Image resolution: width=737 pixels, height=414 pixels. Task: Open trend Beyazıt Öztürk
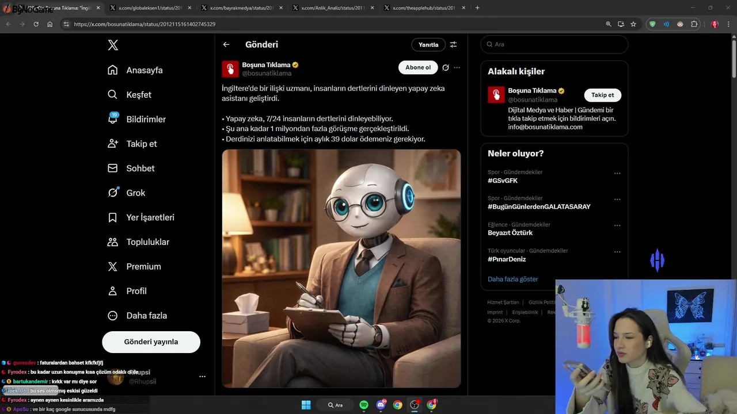(510, 233)
